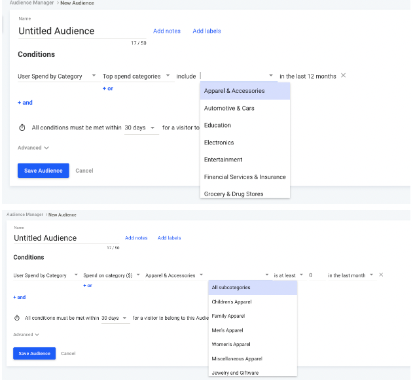The width and height of the screenshot is (413, 380).
Task: Click Save Audience in upper panel
Action: [43, 171]
